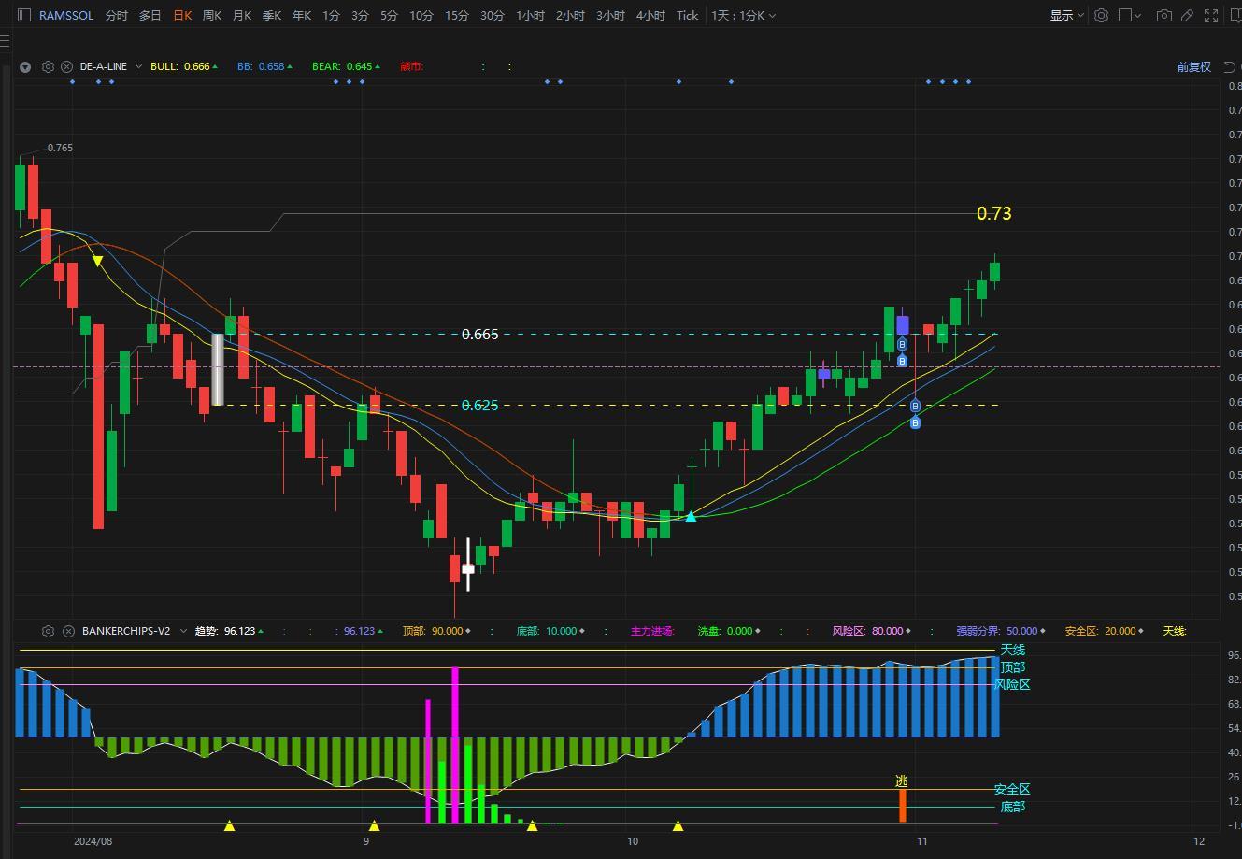
Task: Open chart settings gear in top toolbar
Action: click(1102, 15)
